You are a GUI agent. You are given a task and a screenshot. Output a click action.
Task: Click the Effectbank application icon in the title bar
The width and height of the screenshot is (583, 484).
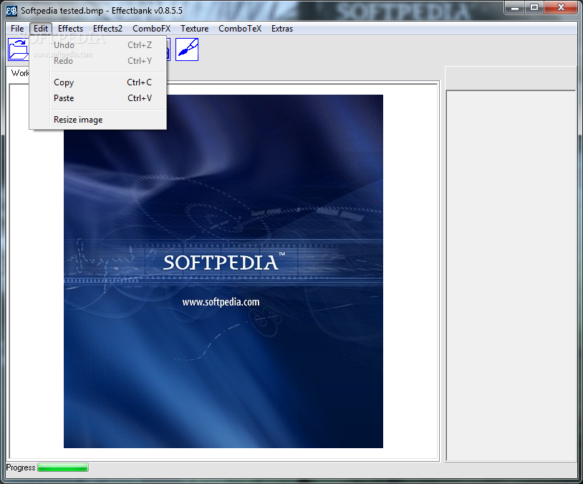click(x=11, y=11)
